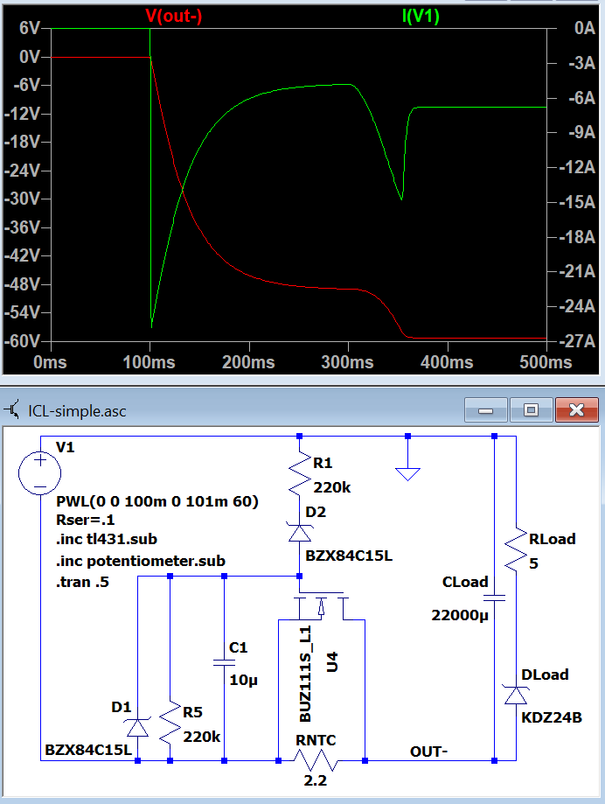Image resolution: width=605 pixels, height=804 pixels.
Task: Maximize the ICL-simple.asc schematic window
Action: tap(532, 410)
